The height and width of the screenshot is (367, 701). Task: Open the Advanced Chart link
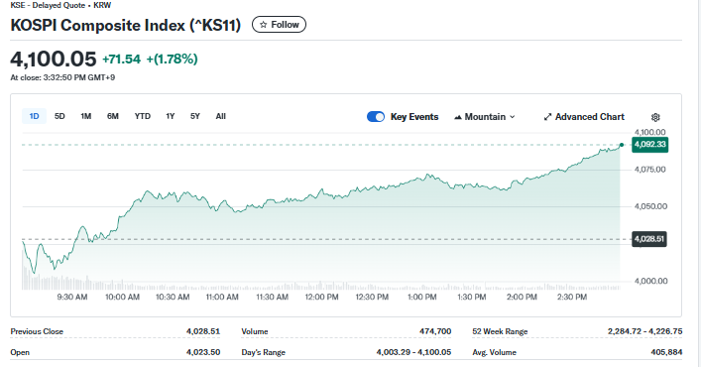pos(583,117)
